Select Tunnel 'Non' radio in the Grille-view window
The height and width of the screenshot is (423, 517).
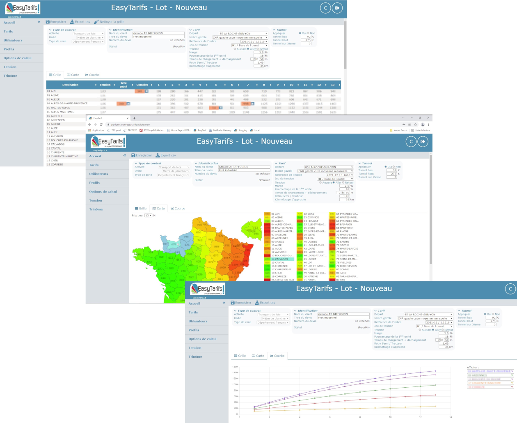pos(309,33)
